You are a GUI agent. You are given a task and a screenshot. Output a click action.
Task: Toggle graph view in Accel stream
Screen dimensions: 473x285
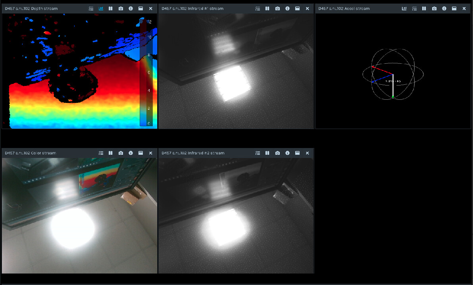point(404,8)
